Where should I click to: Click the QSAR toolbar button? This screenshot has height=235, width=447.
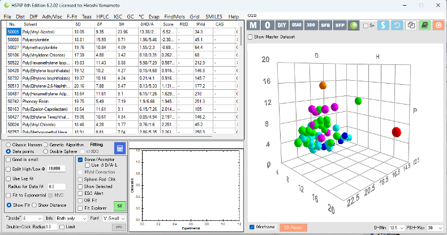pyautogui.click(x=296, y=25)
